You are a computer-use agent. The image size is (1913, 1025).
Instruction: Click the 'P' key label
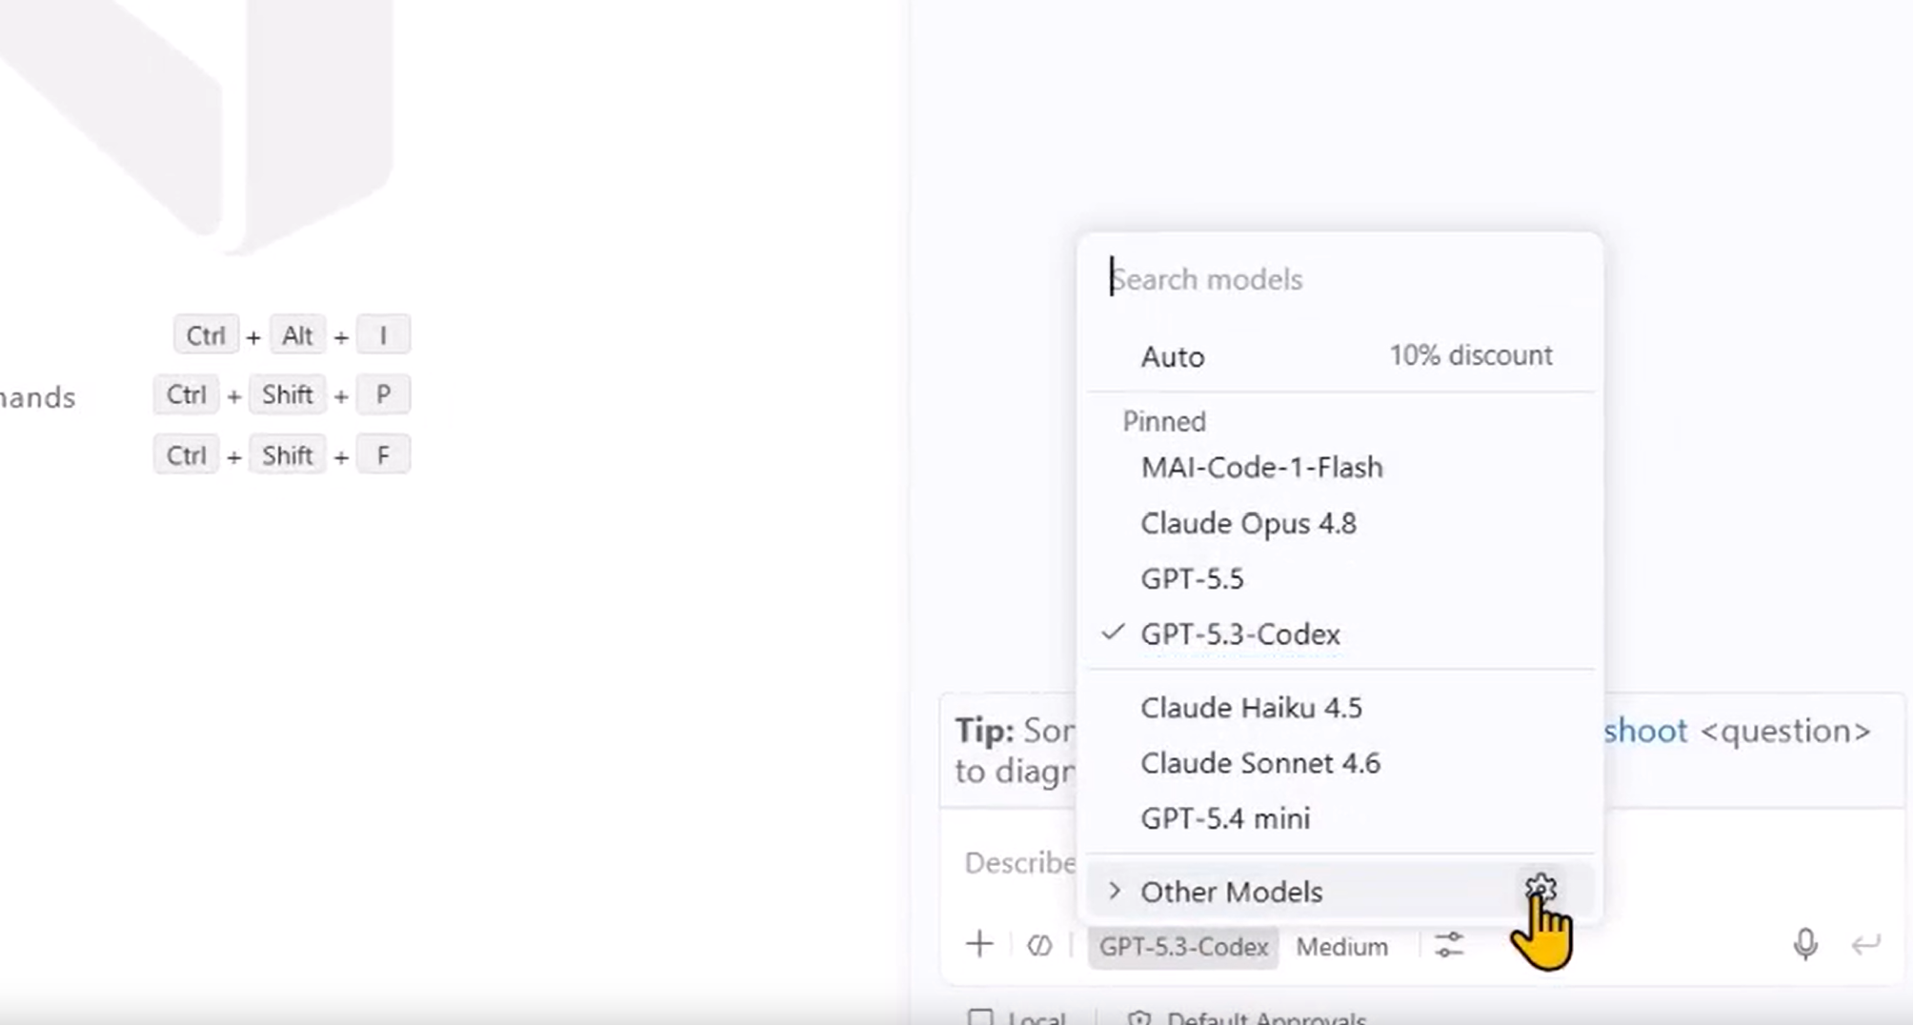tap(383, 394)
